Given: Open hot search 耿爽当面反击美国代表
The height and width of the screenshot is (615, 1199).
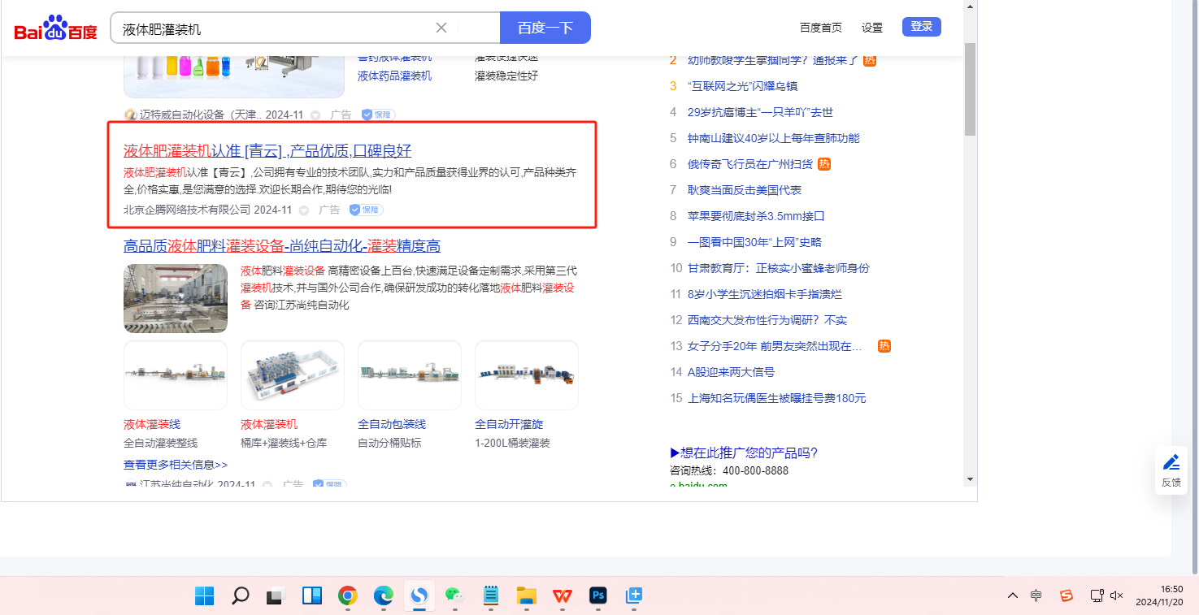Looking at the screenshot, I should [x=745, y=190].
